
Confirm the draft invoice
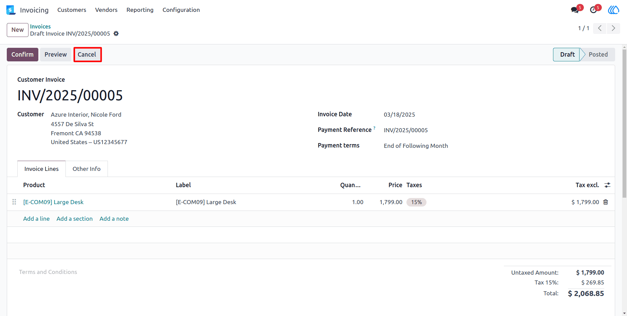coord(22,55)
